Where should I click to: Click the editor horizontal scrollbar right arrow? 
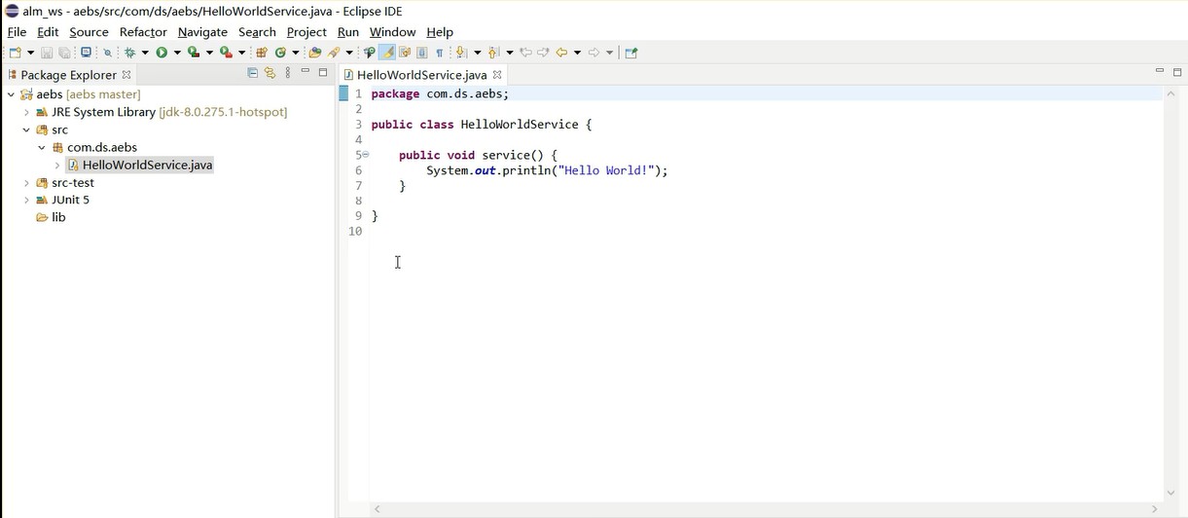tap(1155, 509)
